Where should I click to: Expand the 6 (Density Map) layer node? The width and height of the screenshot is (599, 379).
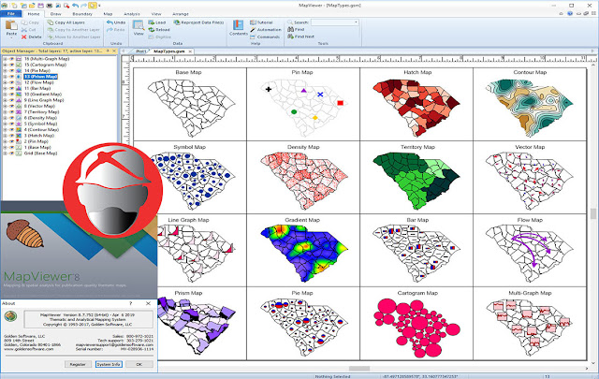coord(6,118)
